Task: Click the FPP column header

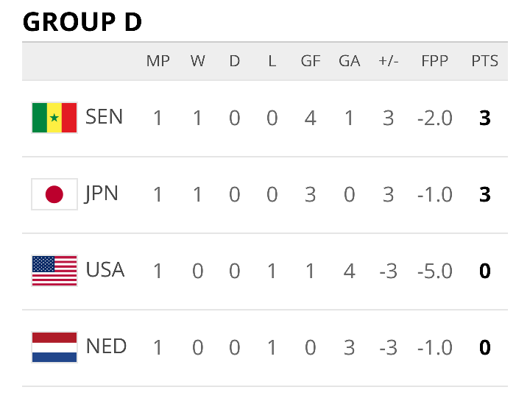Action: 435,61
